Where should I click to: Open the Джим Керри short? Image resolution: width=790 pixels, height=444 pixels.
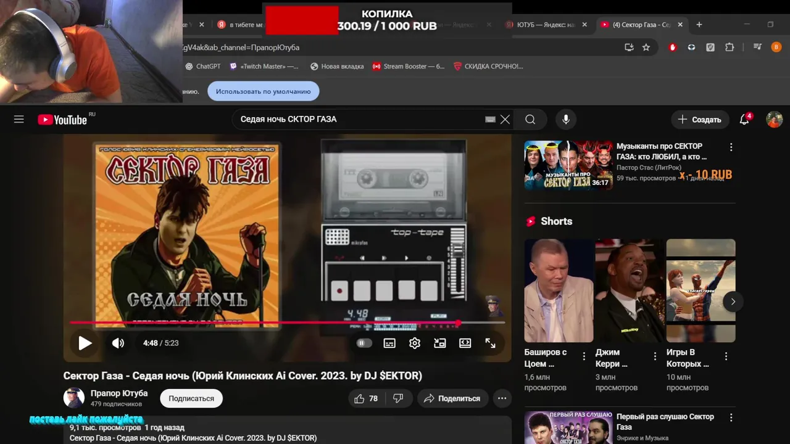[x=630, y=290]
